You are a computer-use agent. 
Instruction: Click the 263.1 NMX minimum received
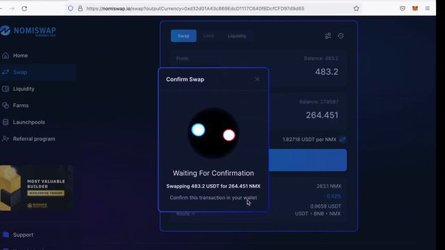coord(329,186)
